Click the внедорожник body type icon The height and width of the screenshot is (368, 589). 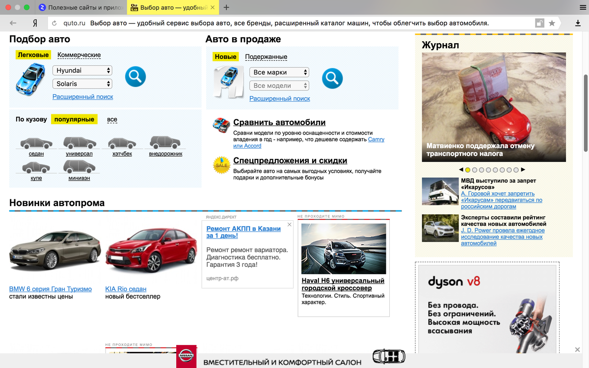tap(165, 143)
